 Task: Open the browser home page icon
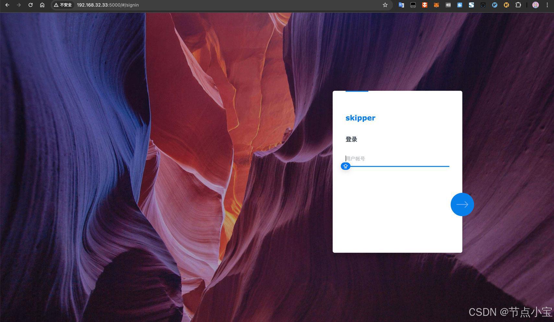[x=42, y=5]
